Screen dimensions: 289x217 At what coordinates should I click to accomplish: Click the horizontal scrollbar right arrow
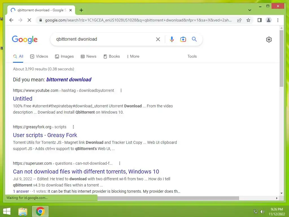click(x=277, y=198)
